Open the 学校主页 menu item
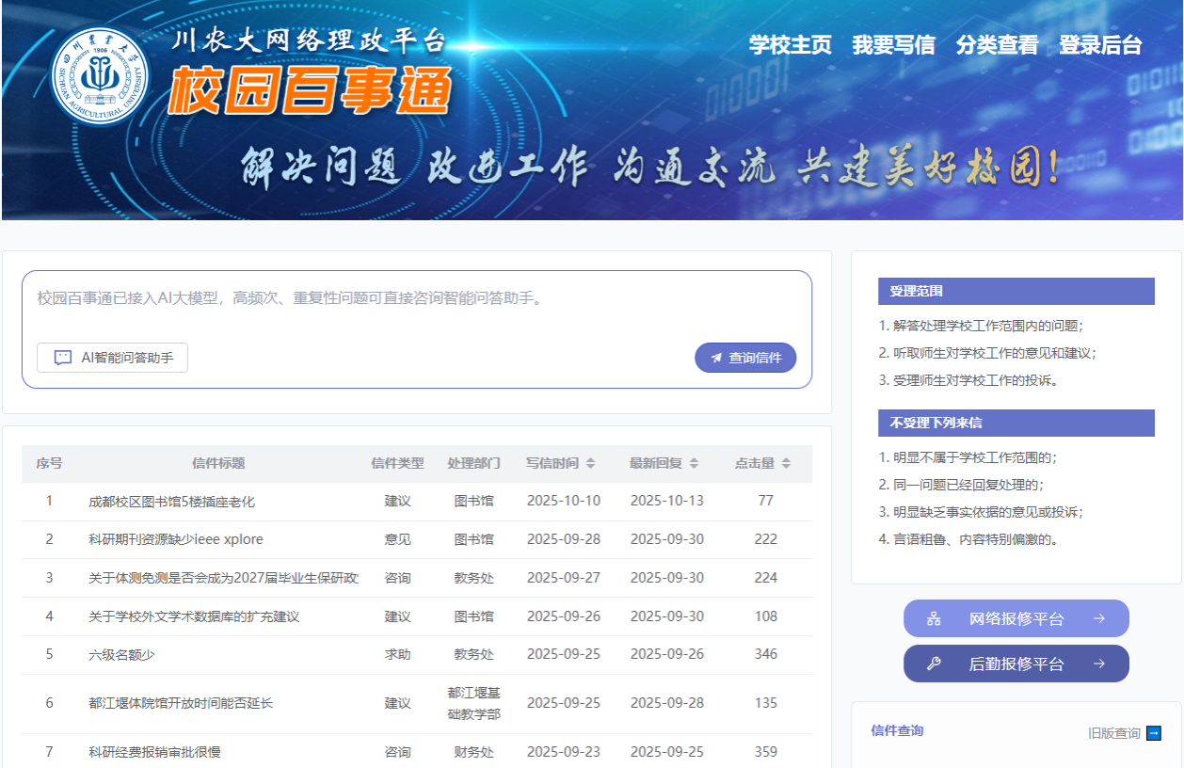This screenshot has height=768, width=1184. click(x=790, y=45)
